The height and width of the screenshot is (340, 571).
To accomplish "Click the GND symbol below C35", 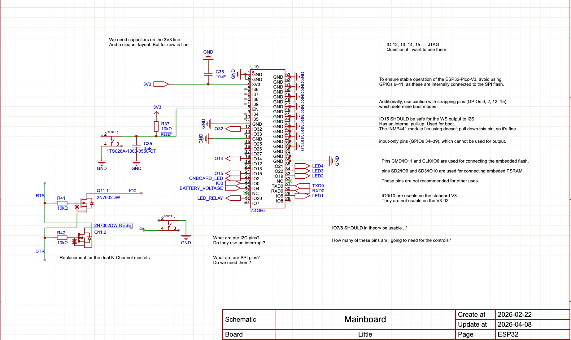I will pyautogui.click(x=136, y=165).
